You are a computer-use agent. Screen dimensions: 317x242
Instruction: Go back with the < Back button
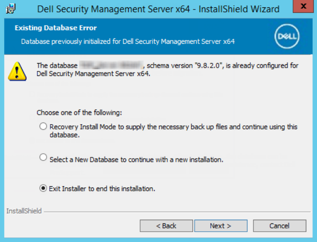point(166,226)
